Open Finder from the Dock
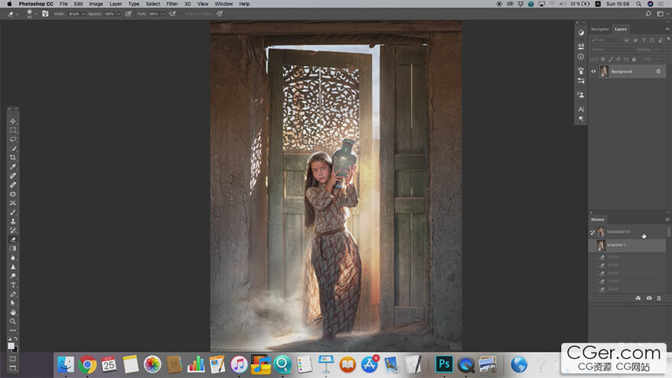Viewport: 672px width, 378px height. pyautogui.click(x=66, y=365)
